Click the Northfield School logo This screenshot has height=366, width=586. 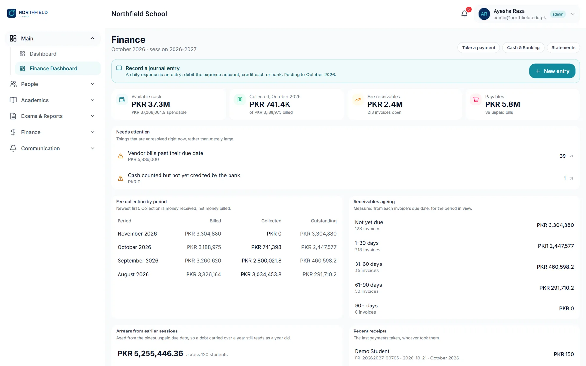click(27, 13)
